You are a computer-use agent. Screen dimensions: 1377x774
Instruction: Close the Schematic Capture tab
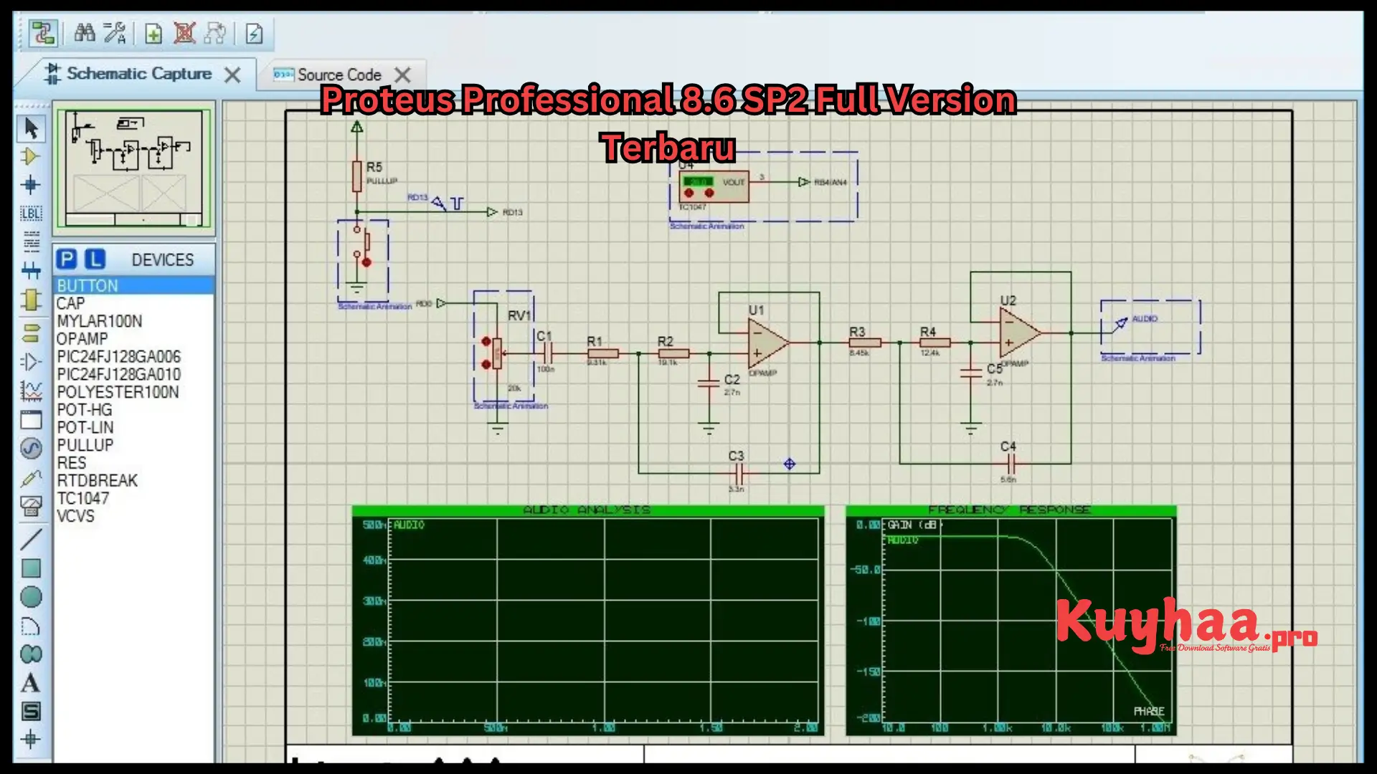[x=232, y=75]
